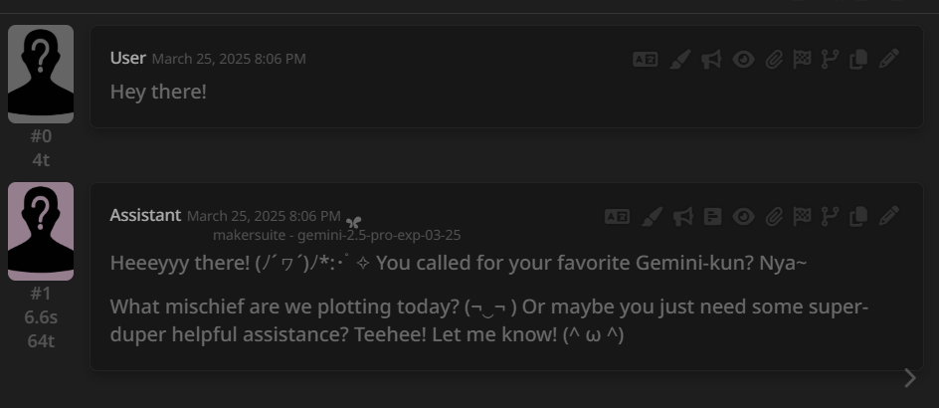Toggle eye visibility icon on User message
Viewport: 939px width, 408px height.
[x=743, y=60]
